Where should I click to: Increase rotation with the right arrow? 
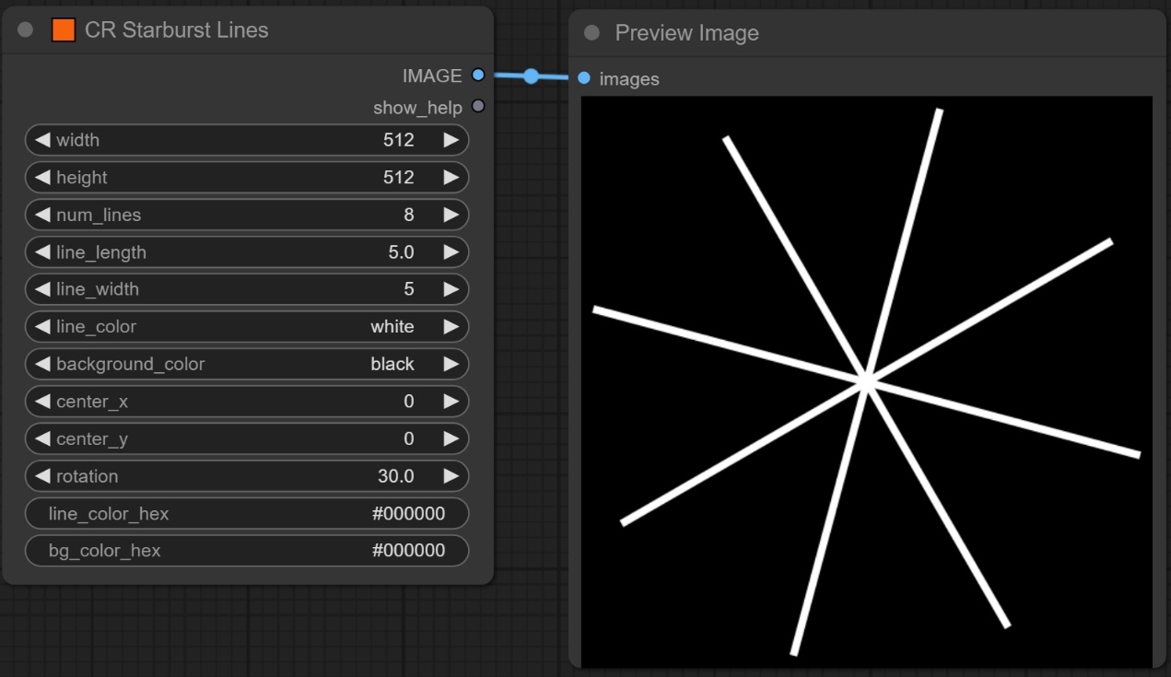point(451,476)
